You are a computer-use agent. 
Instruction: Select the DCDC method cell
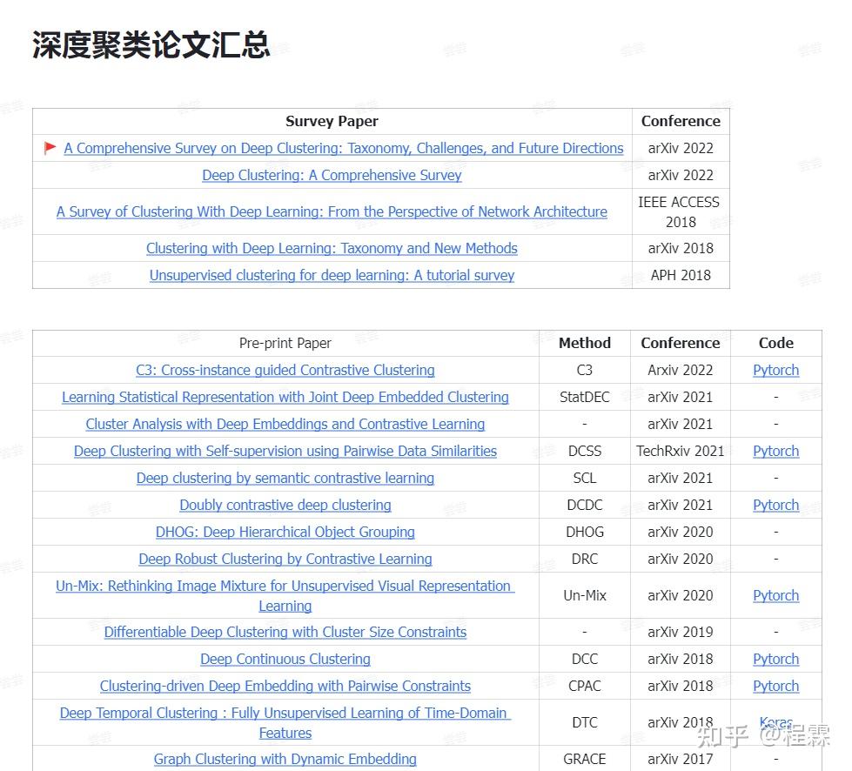[x=585, y=506]
